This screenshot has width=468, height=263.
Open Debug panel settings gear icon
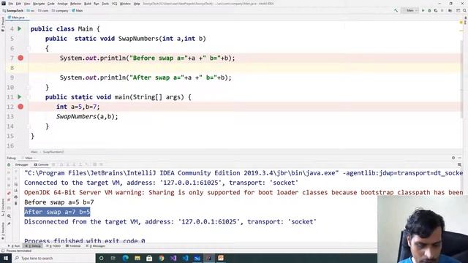coord(453,158)
